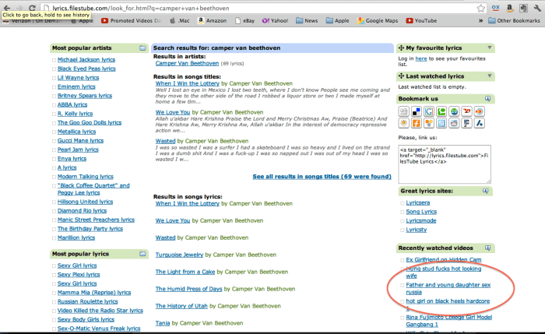Viewport: 545px width, 334px height.
Task: Open the Promoted Videos bookmark
Action: pos(131,20)
